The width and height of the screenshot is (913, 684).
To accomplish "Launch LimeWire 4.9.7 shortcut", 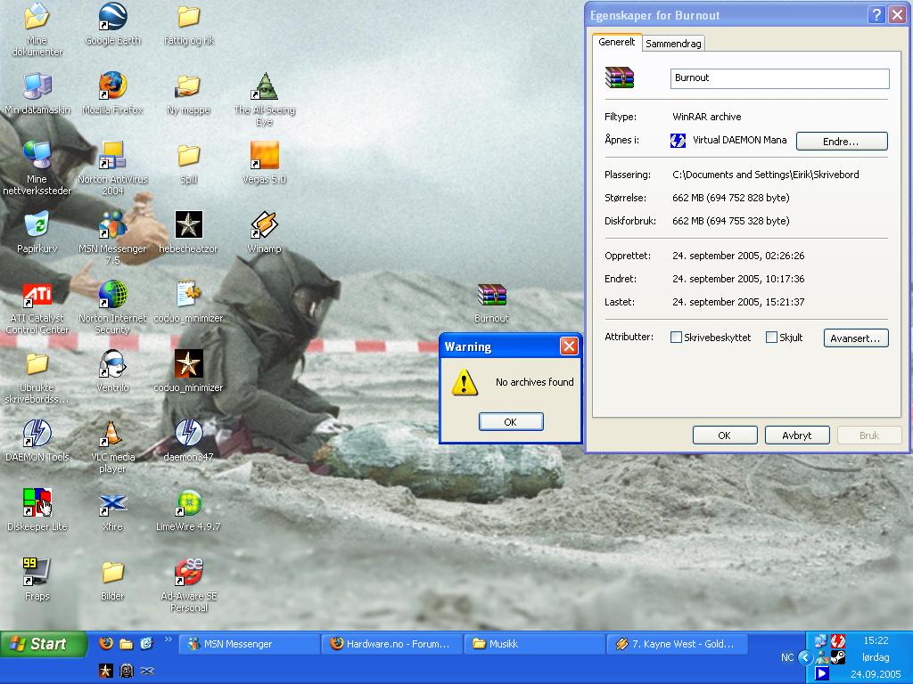I will point(189,509).
